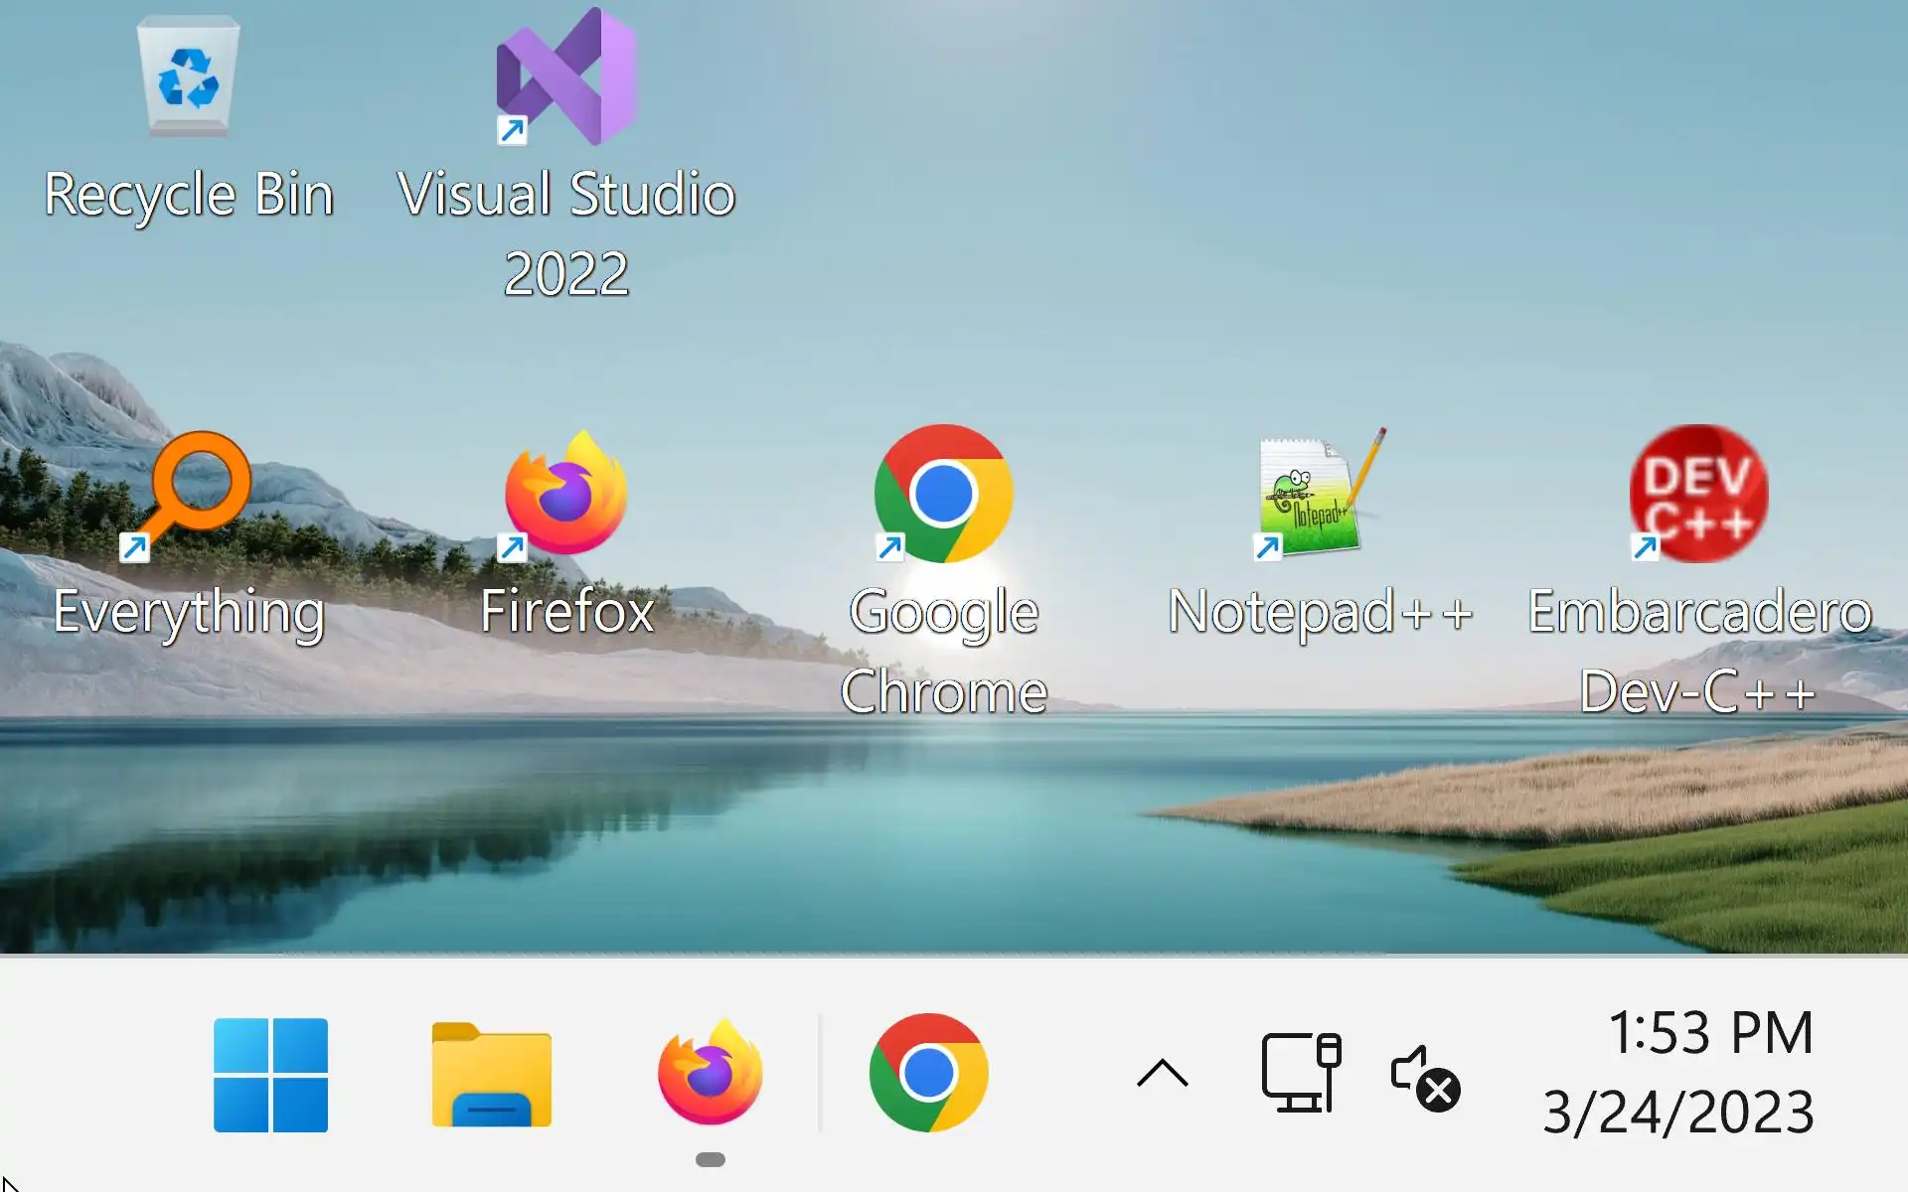The image size is (1908, 1192).
Task: Select the Firefox desktop shortcut
Action: coord(565,494)
